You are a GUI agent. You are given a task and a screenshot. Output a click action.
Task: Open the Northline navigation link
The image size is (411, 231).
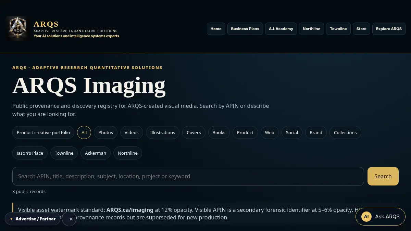(311, 29)
